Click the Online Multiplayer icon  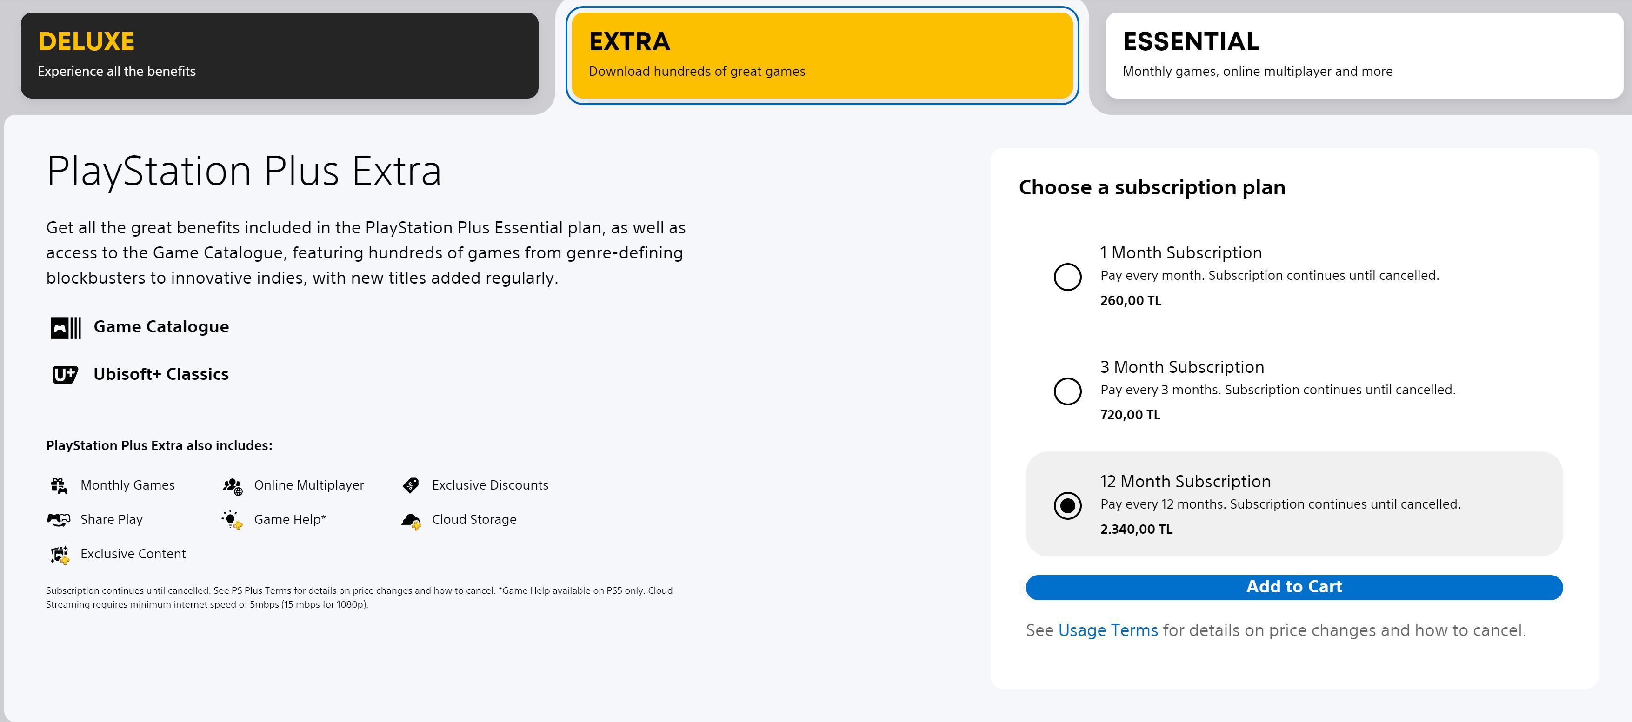pos(233,486)
